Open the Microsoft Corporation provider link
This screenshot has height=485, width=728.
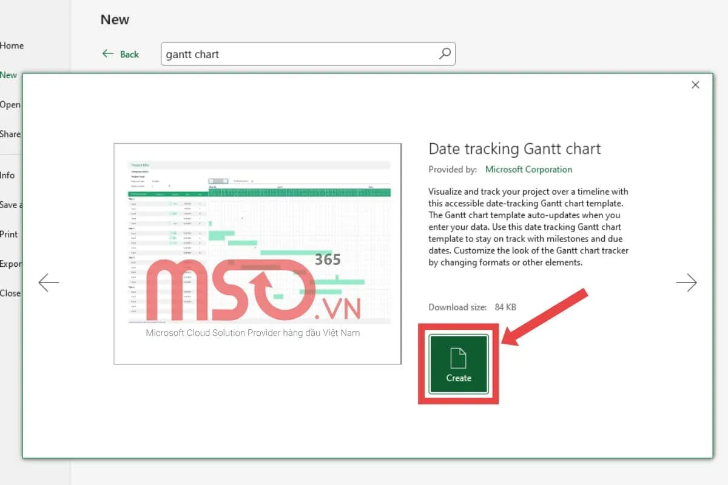[528, 169]
